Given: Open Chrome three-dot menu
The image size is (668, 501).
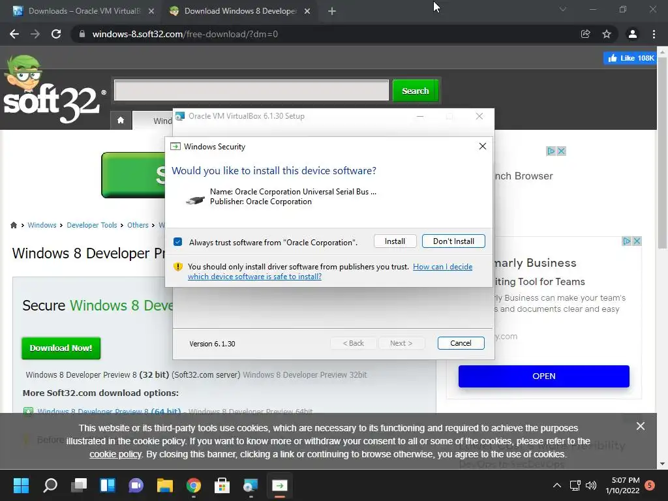Looking at the screenshot, I should click(654, 34).
